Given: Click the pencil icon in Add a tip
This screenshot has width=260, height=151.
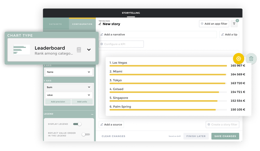Looking at the screenshot, I should click(222, 34).
